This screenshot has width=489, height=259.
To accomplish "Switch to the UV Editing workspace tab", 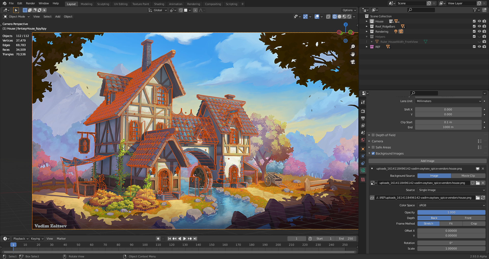I will pyautogui.click(x=121, y=4).
